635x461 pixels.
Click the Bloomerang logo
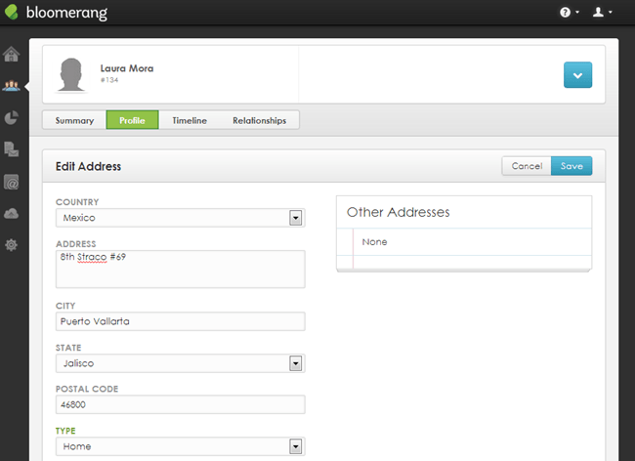click(x=57, y=12)
